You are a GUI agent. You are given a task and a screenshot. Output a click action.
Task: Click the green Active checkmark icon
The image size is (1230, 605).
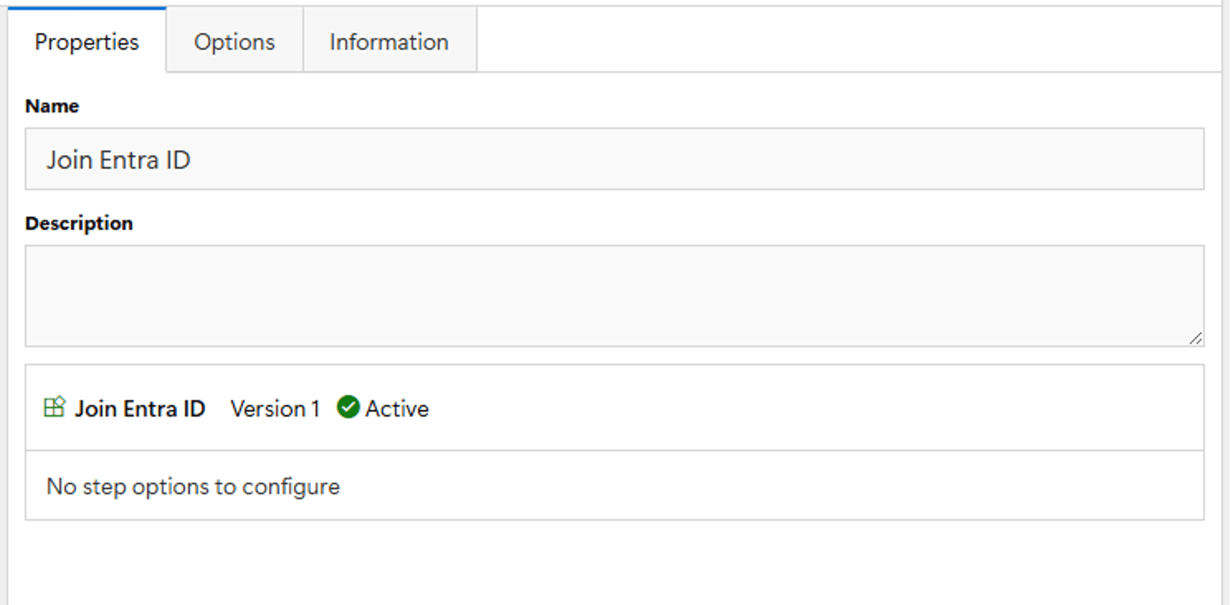(x=348, y=407)
